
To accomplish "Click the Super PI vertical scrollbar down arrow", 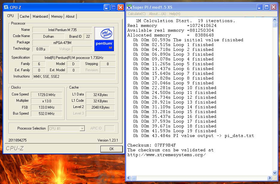I will [275, 173].
